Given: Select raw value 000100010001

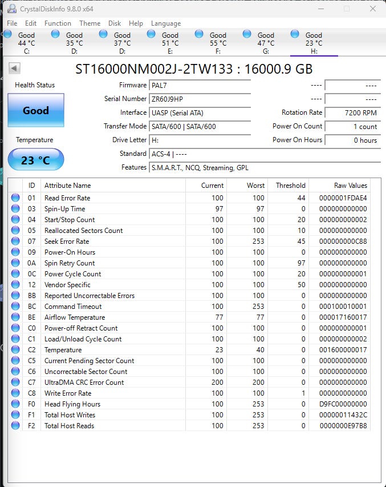Looking at the screenshot, I should coord(343,307).
